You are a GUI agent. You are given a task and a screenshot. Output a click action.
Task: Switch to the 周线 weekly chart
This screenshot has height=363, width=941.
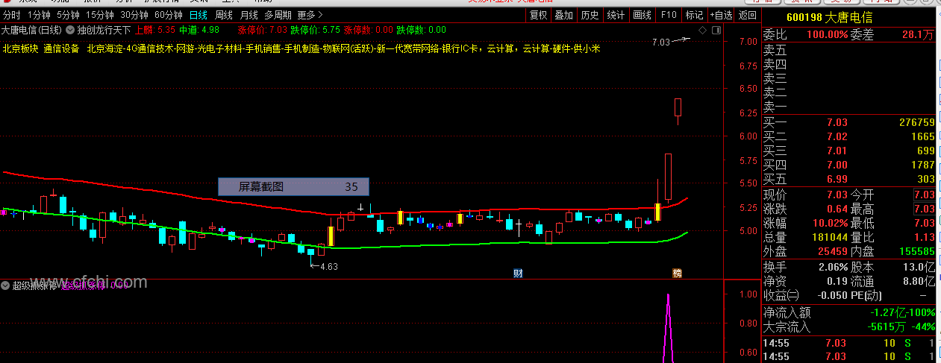[224, 15]
